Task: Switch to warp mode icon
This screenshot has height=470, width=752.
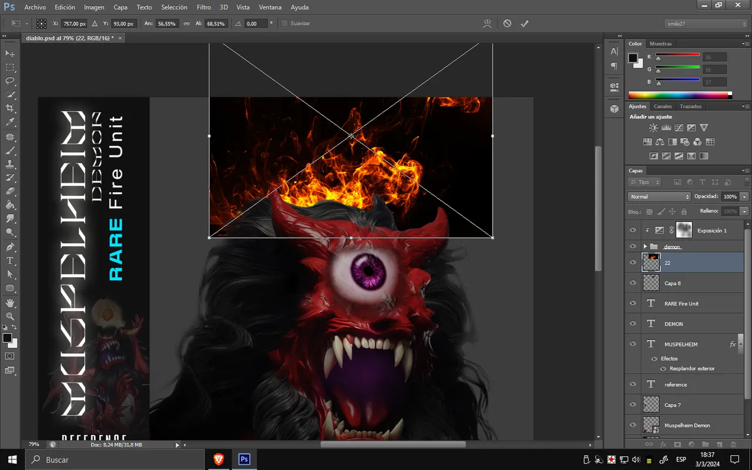Action: tap(487, 23)
